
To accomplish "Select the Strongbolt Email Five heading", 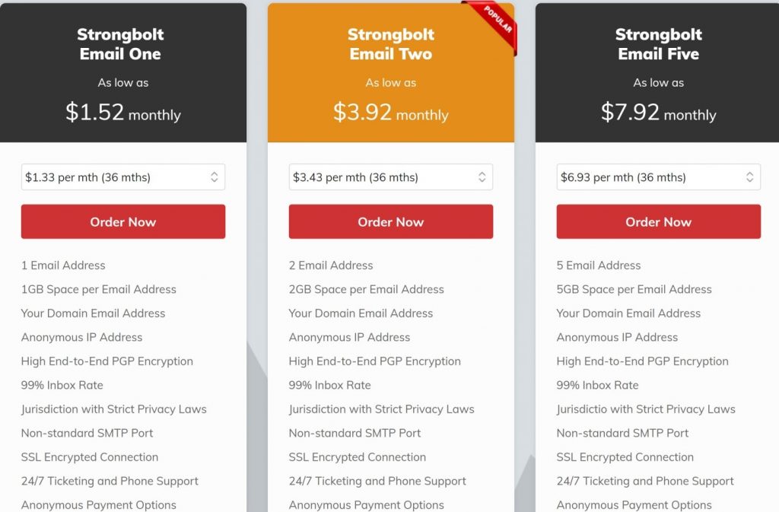I will pos(658,43).
